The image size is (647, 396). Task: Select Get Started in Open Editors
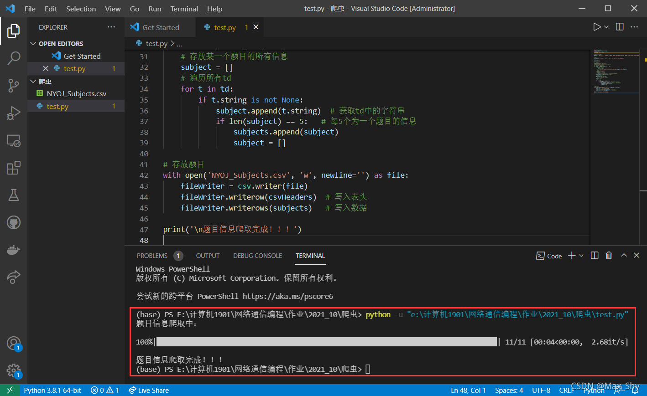click(x=76, y=56)
